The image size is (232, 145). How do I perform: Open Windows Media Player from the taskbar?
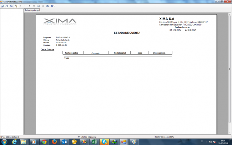[x=34, y=142]
